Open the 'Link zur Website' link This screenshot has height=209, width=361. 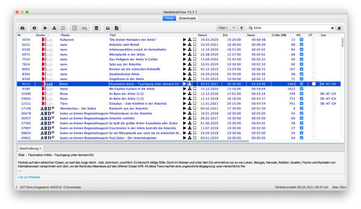(x=29, y=177)
